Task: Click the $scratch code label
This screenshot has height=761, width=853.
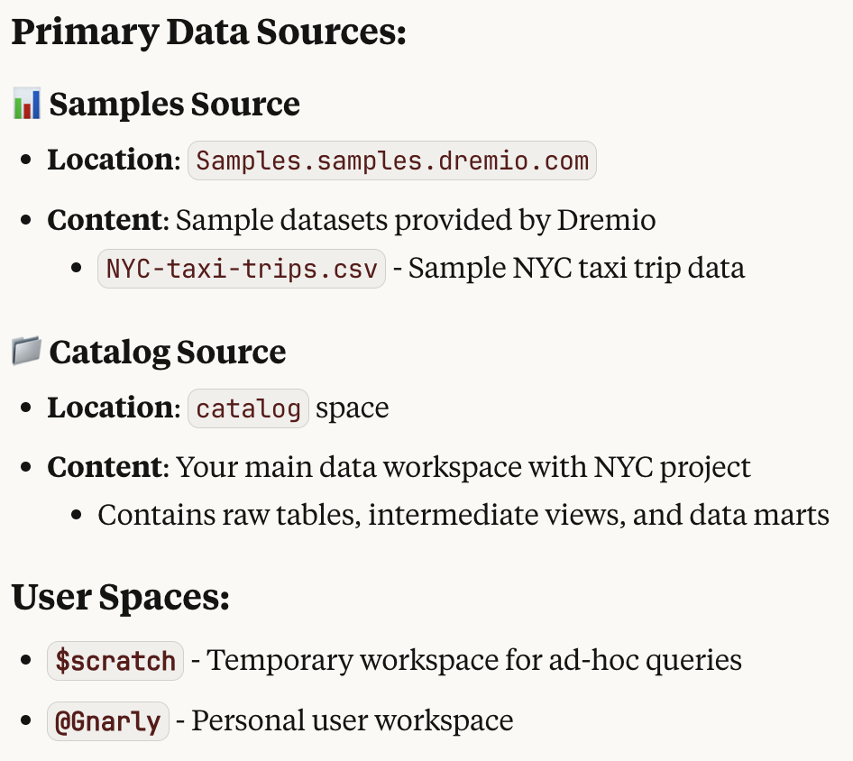Action: (x=115, y=661)
